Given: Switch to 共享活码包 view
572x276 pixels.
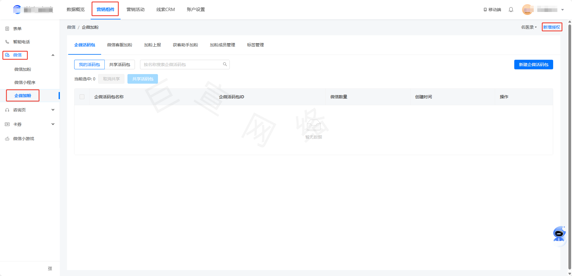Looking at the screenshot, I should 120,64.
